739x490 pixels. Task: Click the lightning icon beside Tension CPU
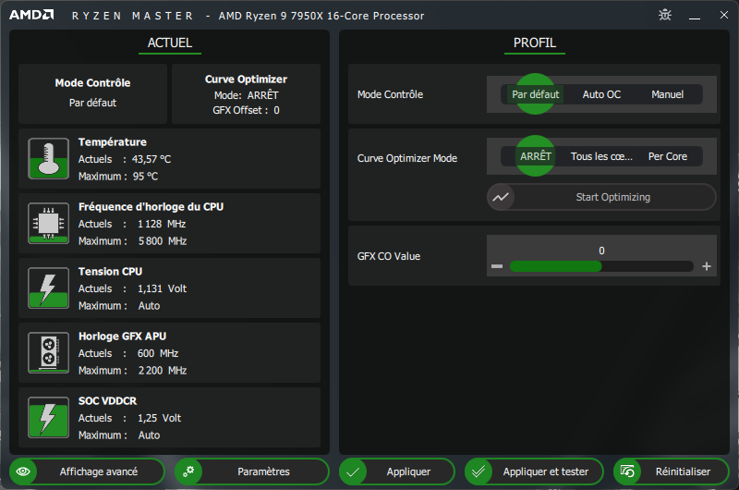pos(49,288)
